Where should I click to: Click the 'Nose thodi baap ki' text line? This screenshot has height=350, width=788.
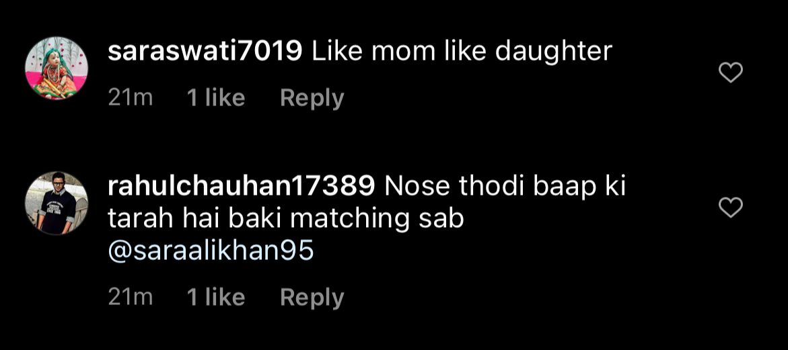[x=505, y=186]
